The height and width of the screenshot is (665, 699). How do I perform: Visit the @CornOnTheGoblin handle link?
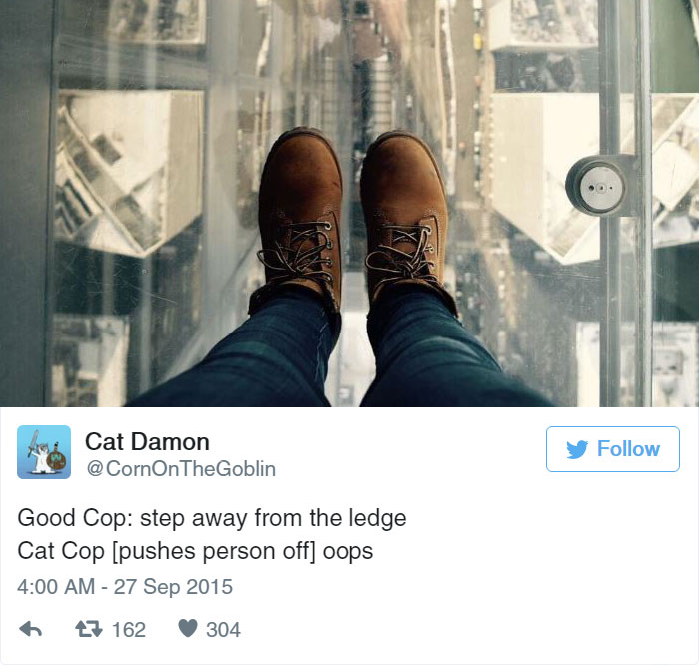pyautogui.click(x=181, y=469)
